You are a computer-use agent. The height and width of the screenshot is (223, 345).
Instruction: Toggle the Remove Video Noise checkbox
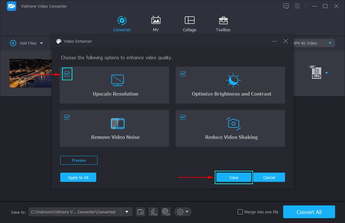66,117
